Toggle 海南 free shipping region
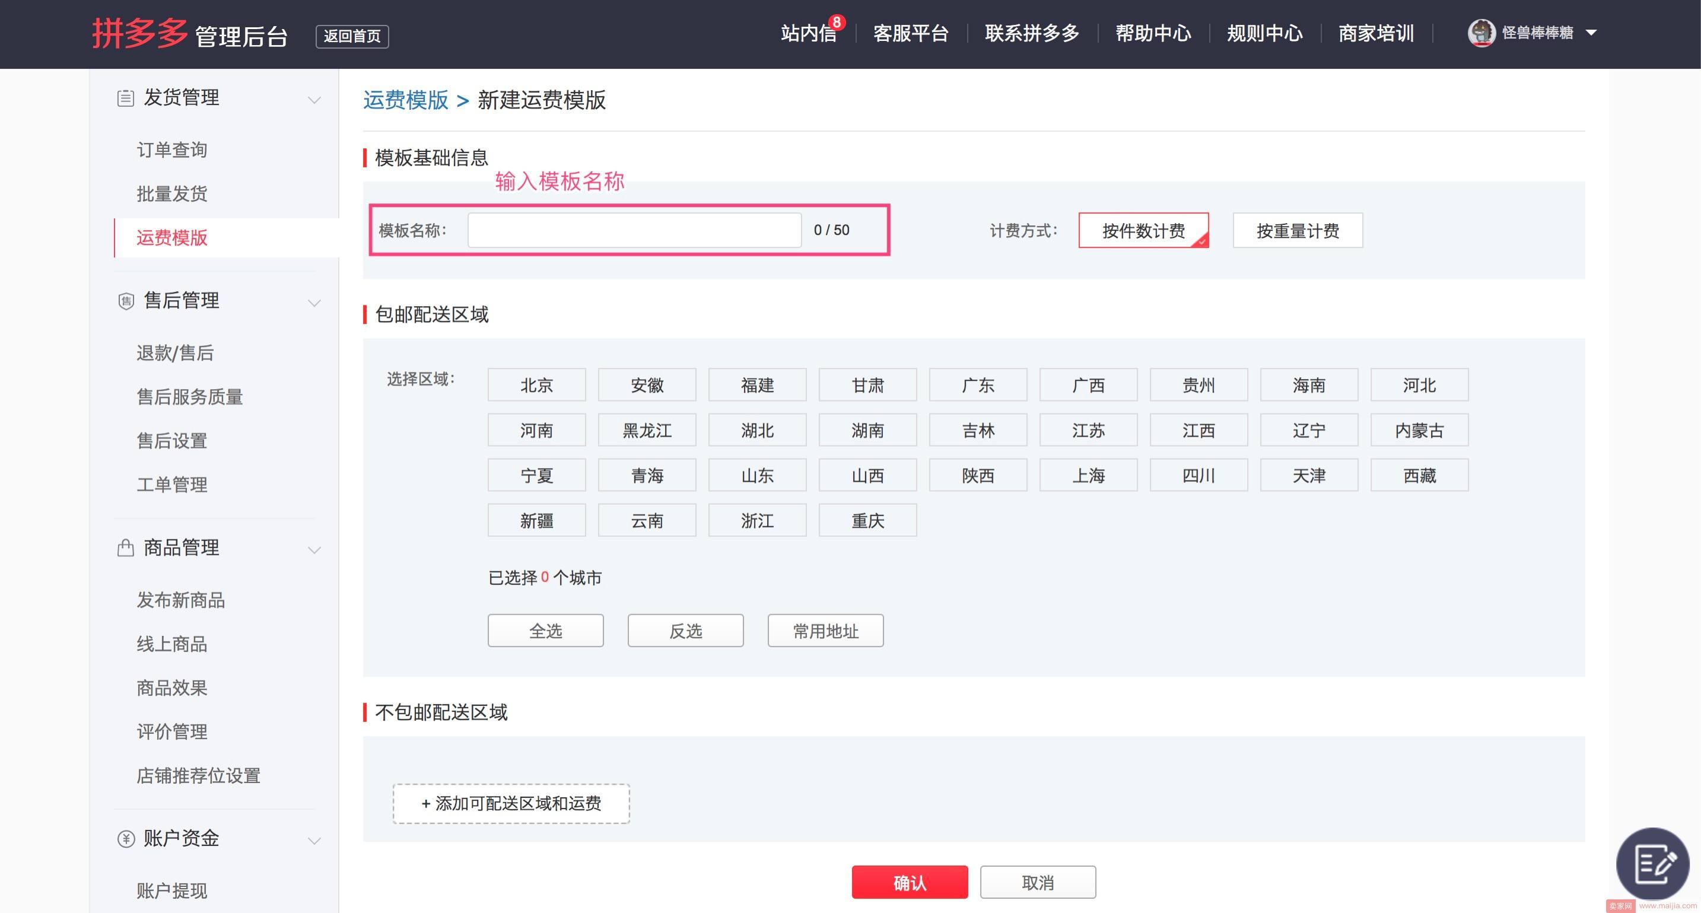The height and width of the screenshot is (913, 1701). (1309, 385)
